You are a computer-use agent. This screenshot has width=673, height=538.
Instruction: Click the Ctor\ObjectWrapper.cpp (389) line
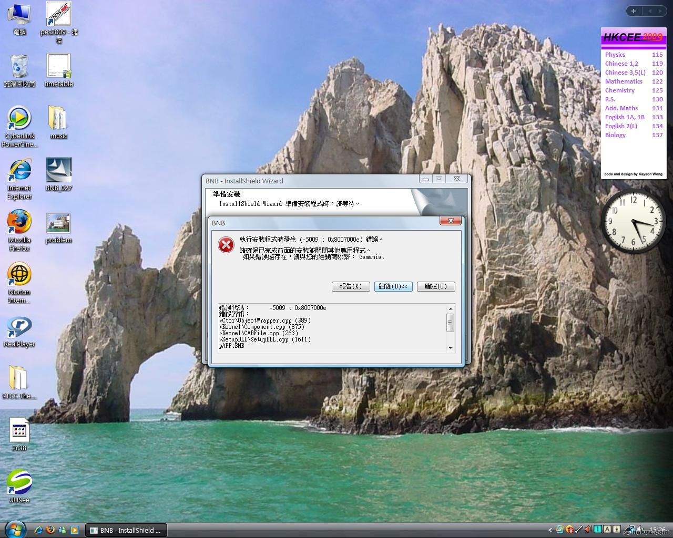pyautogui.click(x=264, y=320)
